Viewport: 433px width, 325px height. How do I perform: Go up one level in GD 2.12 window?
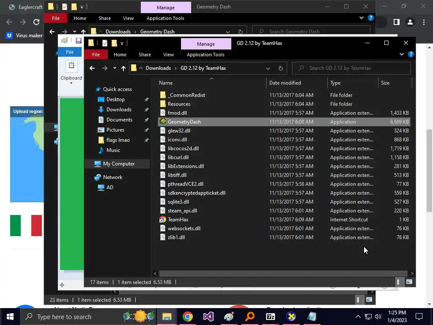(x=123, y=68)
